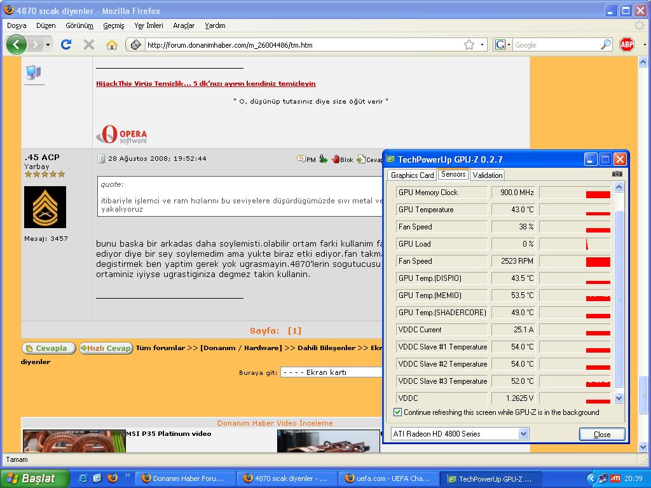Image resolution: width=651 pixels, height=488 pixels.
Task: Click the site identity icon in address bar
Action: click(x=135, y=44)
